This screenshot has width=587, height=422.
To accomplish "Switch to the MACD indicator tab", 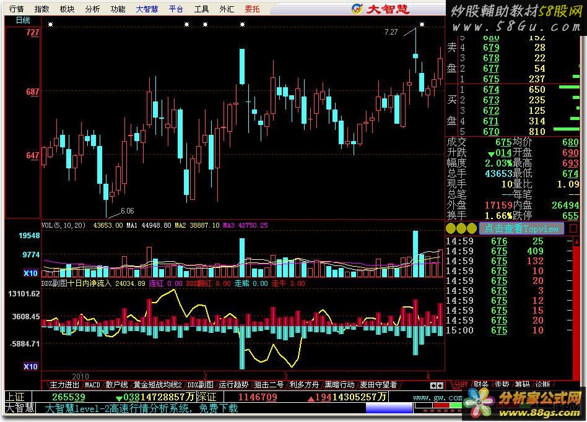I will tap(92, 385).
